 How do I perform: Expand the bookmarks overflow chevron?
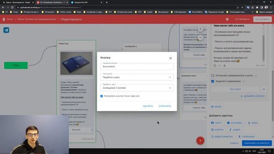[252, 12]
